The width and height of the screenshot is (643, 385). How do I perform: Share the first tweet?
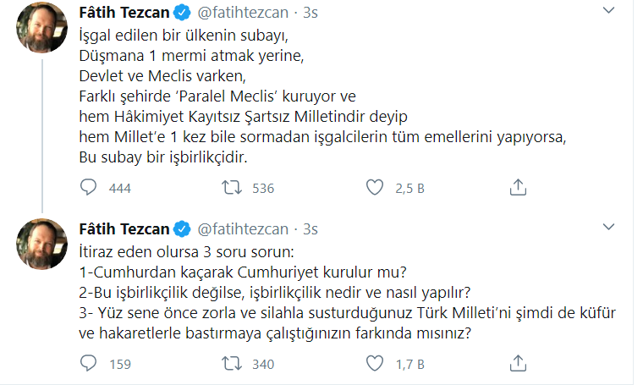pyautogui.click(x=519, y=187)
